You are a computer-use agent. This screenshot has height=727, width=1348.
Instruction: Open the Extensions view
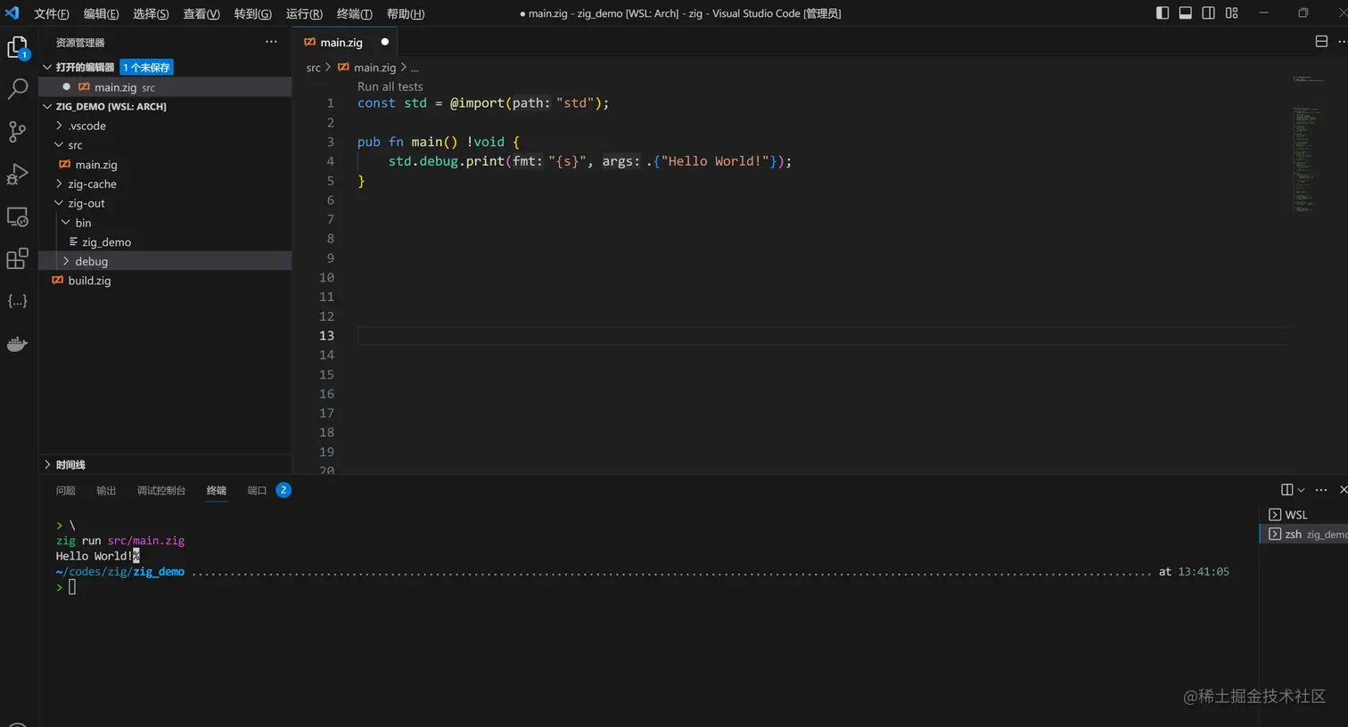pos(18,258)
